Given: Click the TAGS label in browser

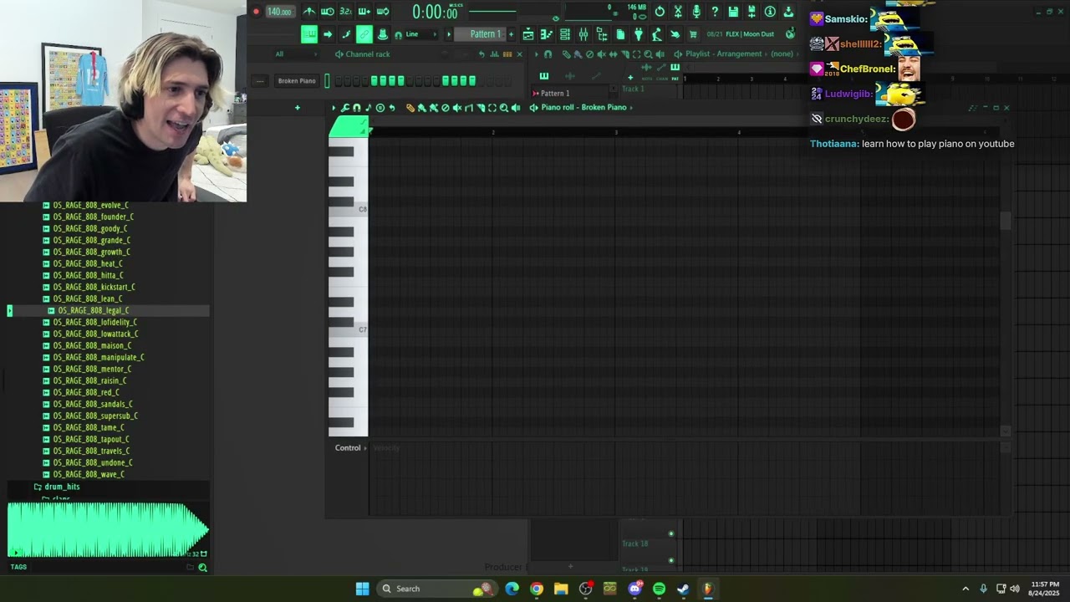Looking at the screenshot, I should coord(18,567).
